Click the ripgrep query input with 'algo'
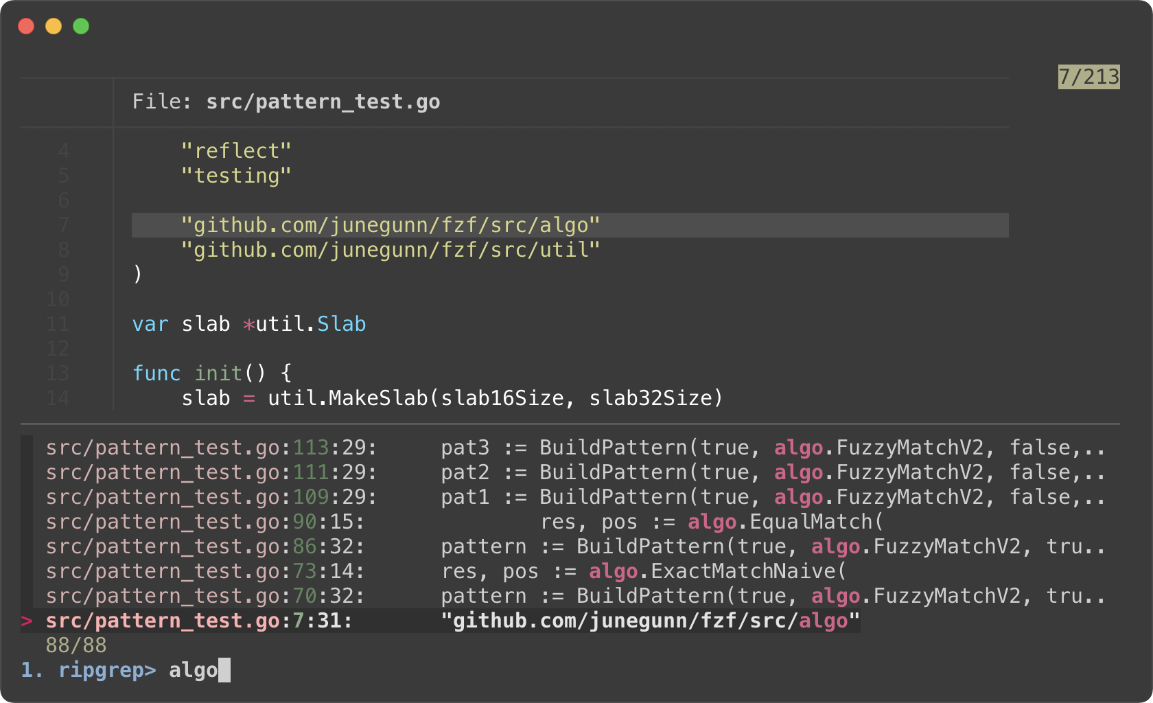This screenshot has width=1153, height=703. click(199, 670)
